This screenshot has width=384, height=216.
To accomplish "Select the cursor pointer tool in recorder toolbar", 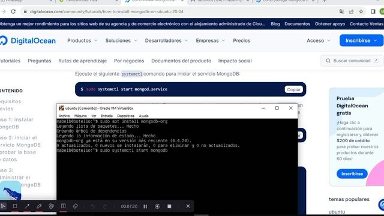I will coord(3,206).
